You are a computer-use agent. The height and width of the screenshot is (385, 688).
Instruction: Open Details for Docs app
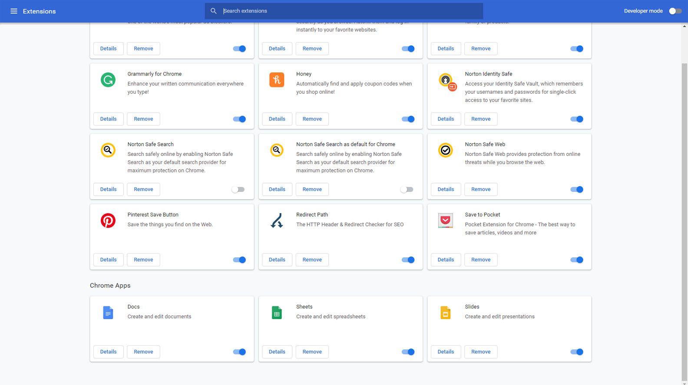tap(109, 352)
